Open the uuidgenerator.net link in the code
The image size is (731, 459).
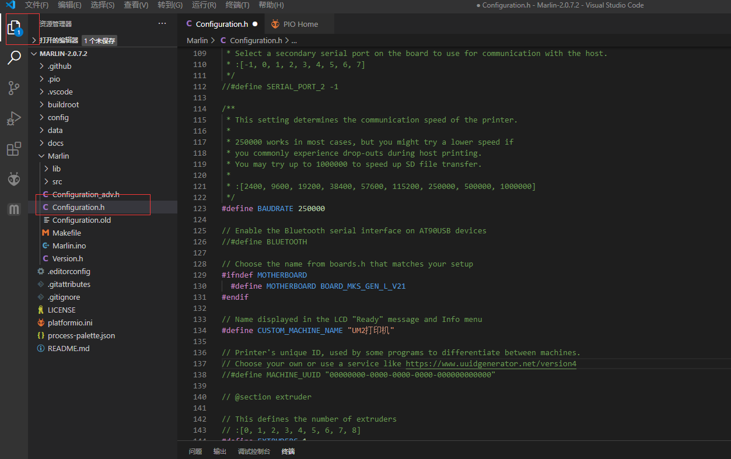[490, 363]
